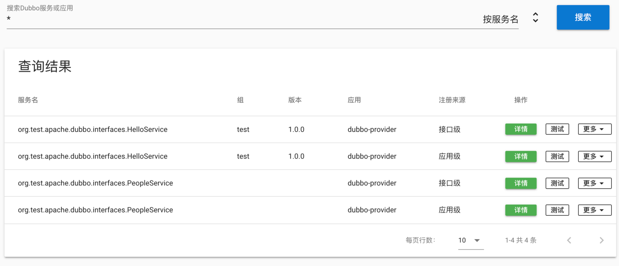Open 详情 for interface-level HelloService
Screen dimensions: 619x266
click(x=521, y=129)
